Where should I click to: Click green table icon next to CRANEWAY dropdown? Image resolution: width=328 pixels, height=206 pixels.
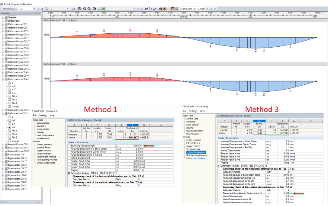(177, 9)
